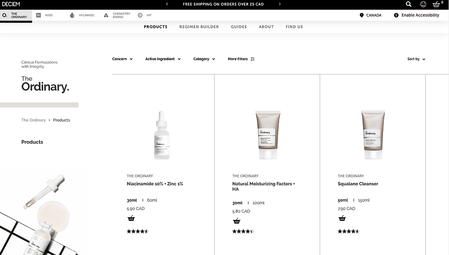Click the HIF circle icon
This screenshot has width=449, height=255.
140,15
